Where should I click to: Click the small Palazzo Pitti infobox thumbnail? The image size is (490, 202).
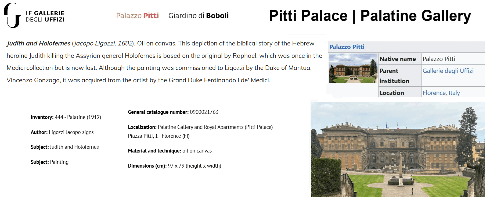[x=353, y=68]
